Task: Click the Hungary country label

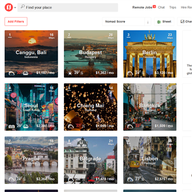Action: (91, 57)
